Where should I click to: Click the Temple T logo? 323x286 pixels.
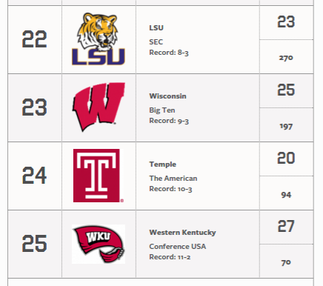coord(99,176)
